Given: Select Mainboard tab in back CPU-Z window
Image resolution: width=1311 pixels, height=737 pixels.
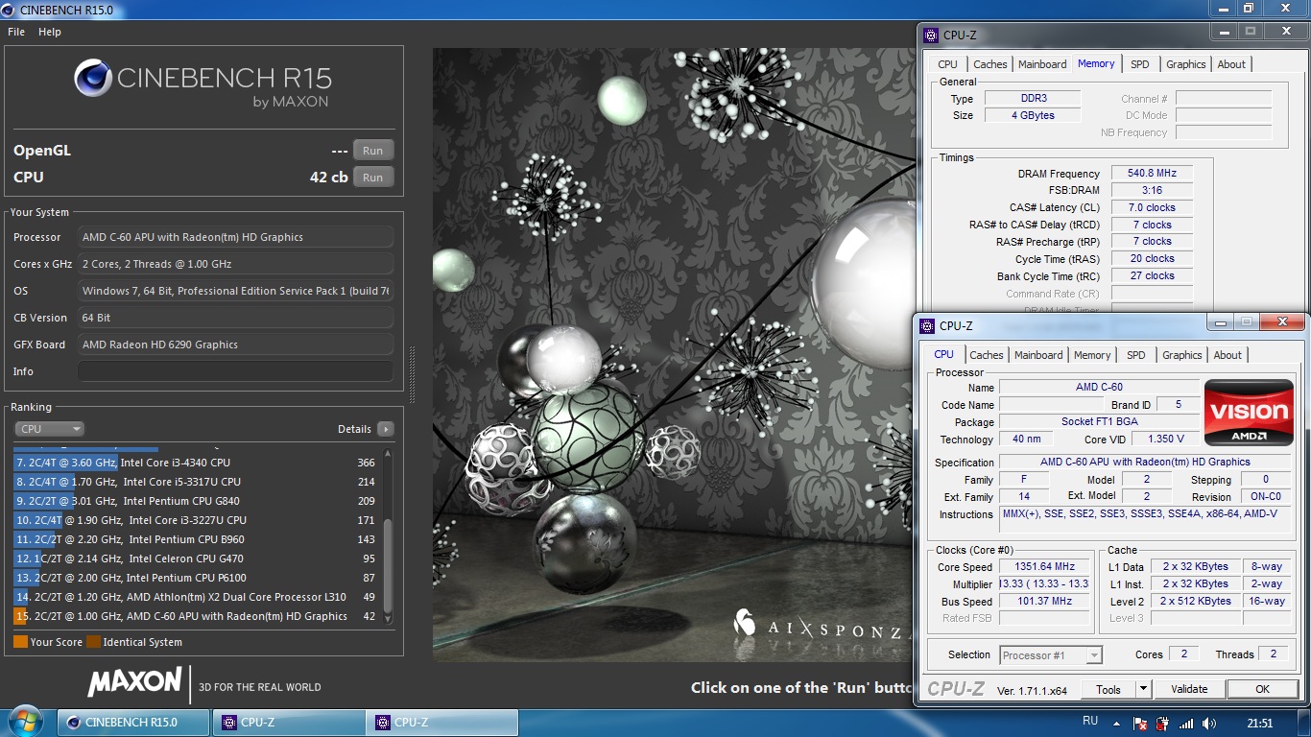Looking at the screenshot, I should click(1042, 64).
